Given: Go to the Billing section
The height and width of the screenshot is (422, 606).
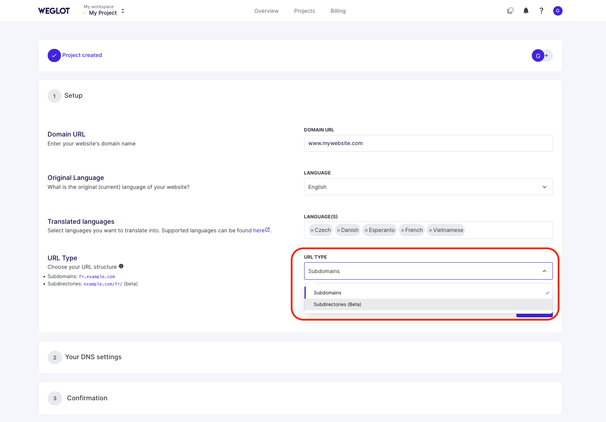Looking at the screenshot, I should coord(338,10).
